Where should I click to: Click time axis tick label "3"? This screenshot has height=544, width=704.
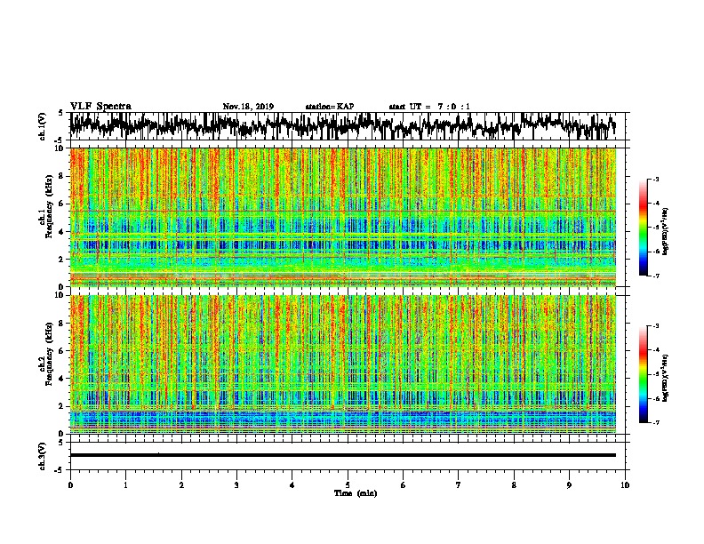[x=236, y=485]
